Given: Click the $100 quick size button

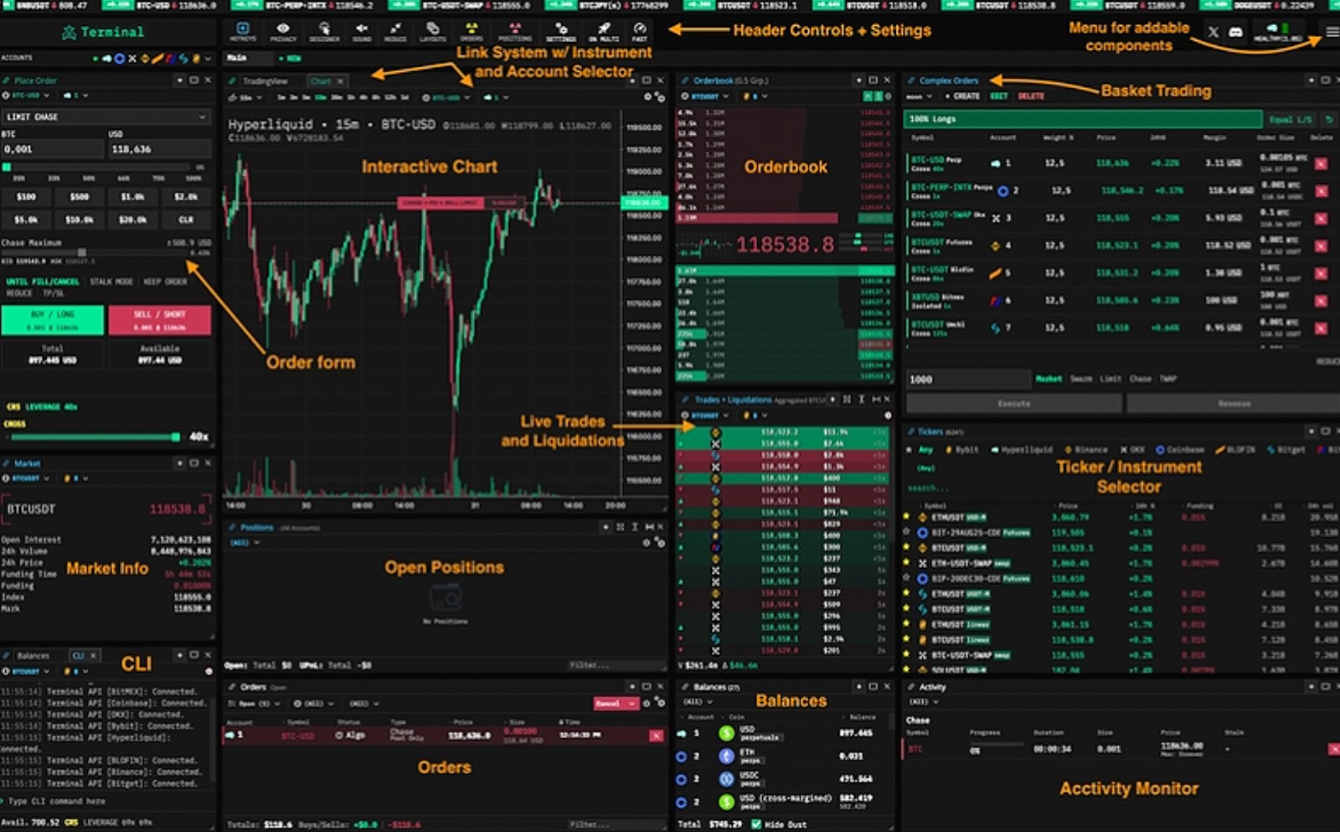Looking at the screenshot, I should [26, 197].
